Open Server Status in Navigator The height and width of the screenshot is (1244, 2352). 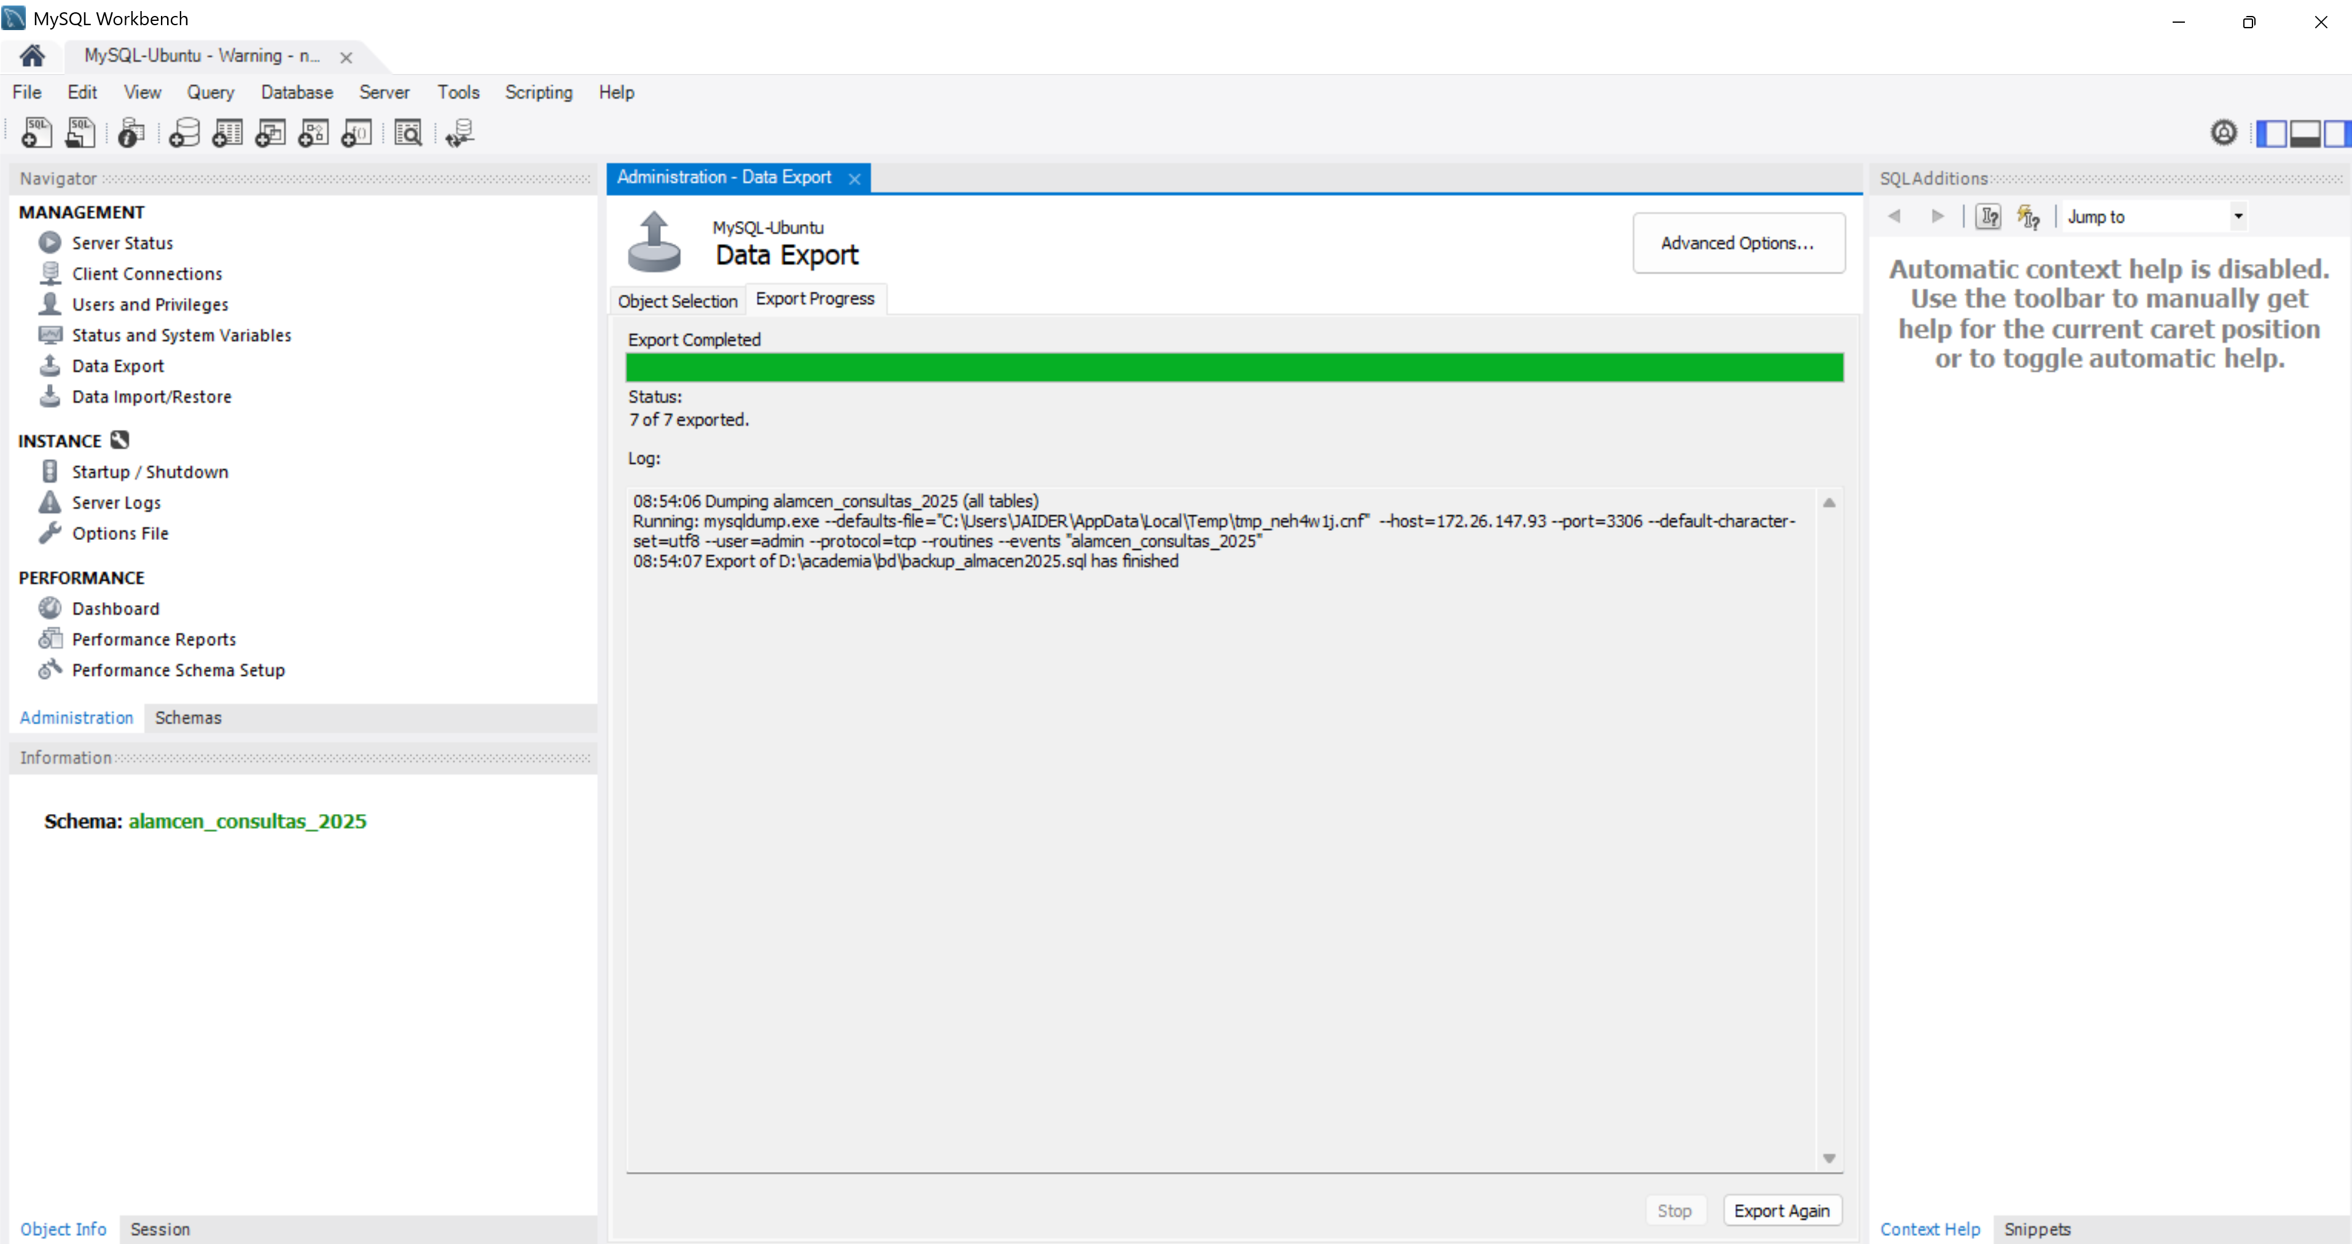122,243
